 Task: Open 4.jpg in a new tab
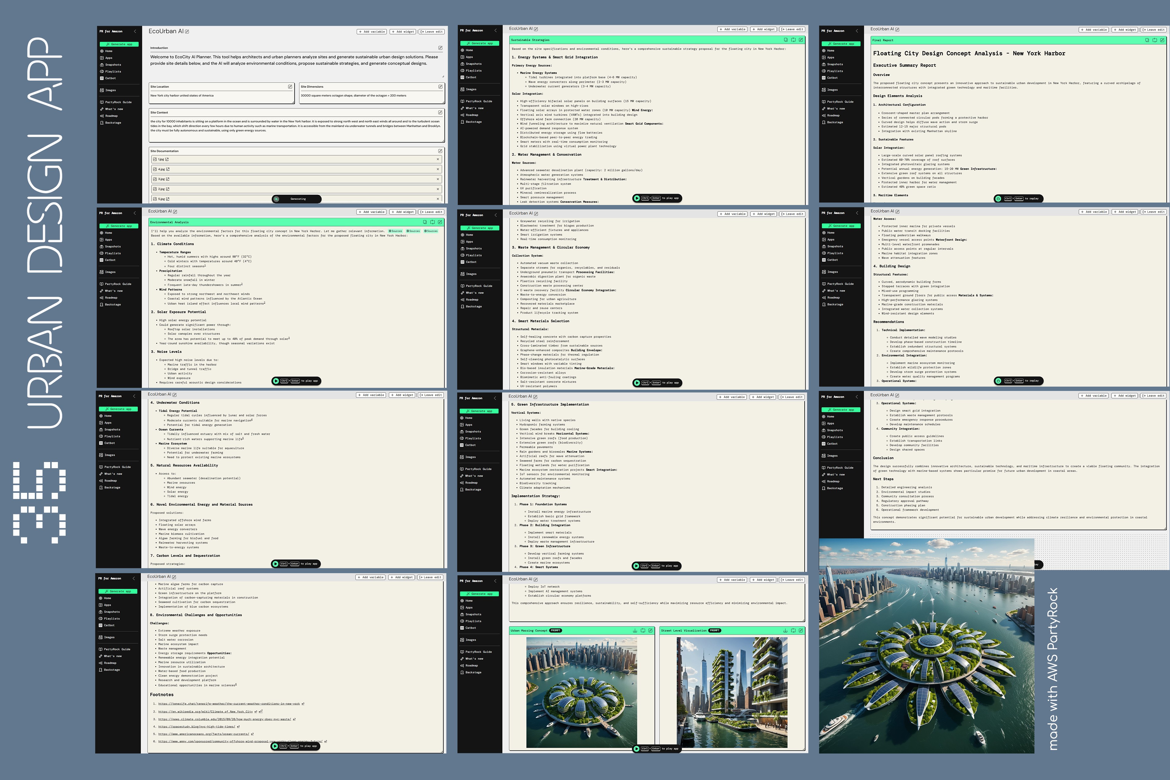point(168,169)
